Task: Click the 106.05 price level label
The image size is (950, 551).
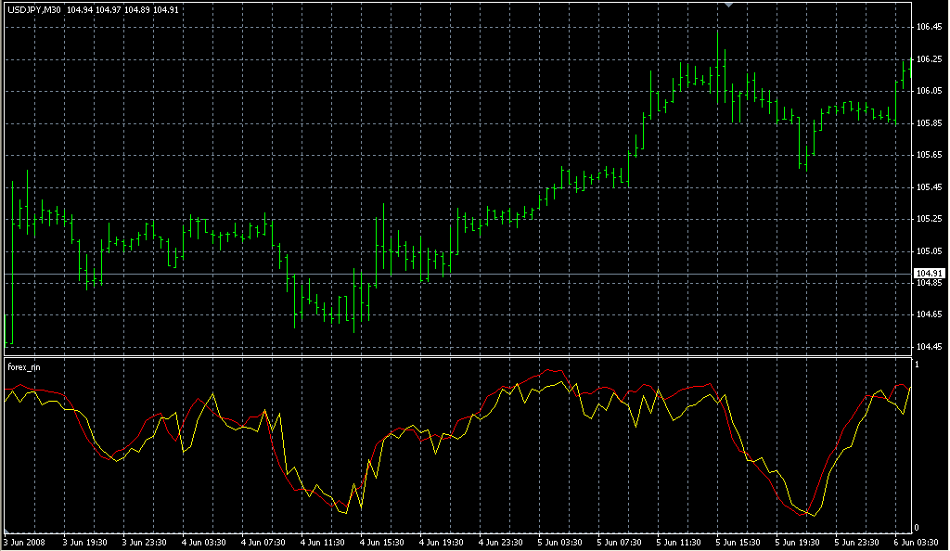Action: tap(929, 91)
